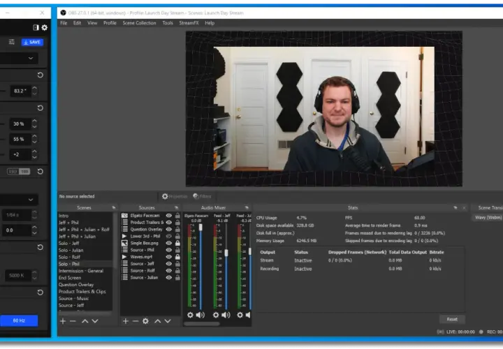The width and height of the screenshot is (503, 349).
Task: Open Elgato Facecam audio settings gear
Action: (190, 315)
